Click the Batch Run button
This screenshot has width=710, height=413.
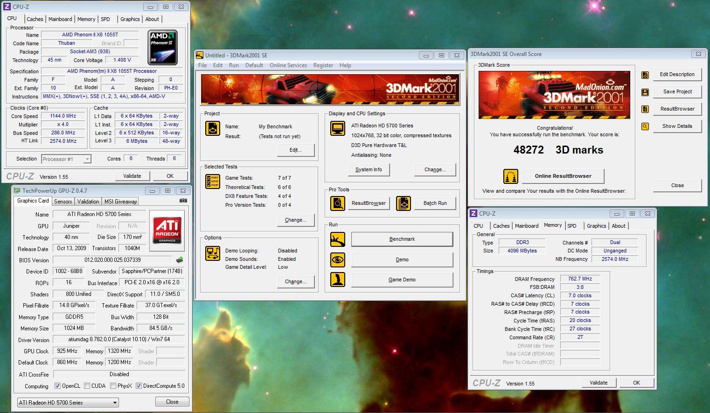[435, 203]
